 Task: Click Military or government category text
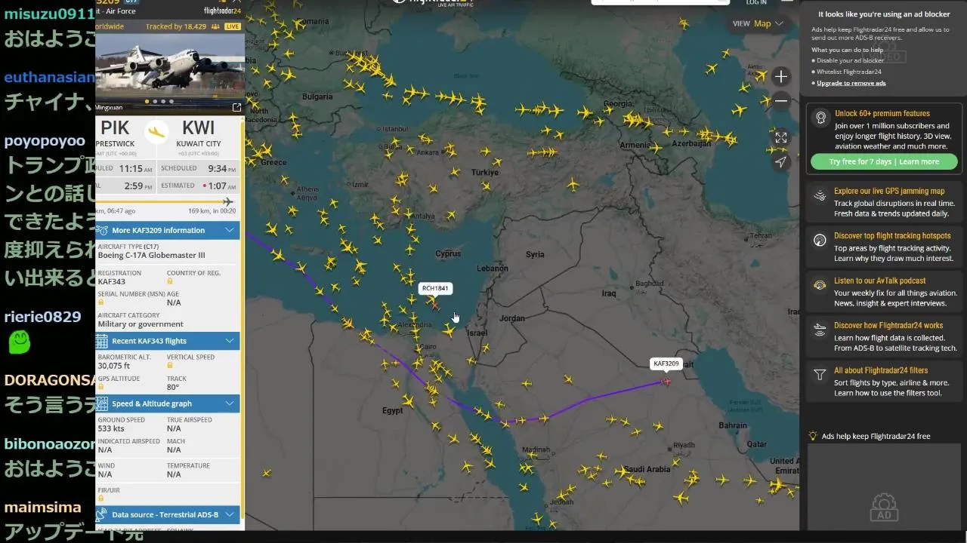coord(141,324)
